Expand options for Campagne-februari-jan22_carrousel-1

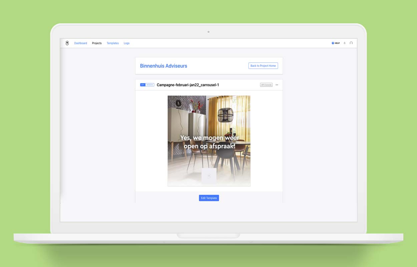[277, 85]
